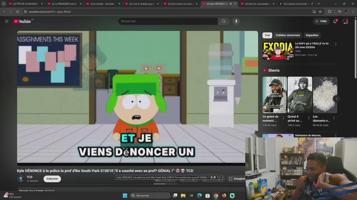Install app icon in address bar
Image resolution: width=357 pixels, height=200 pixels.
pyautogui.click(x=314, y=12)
